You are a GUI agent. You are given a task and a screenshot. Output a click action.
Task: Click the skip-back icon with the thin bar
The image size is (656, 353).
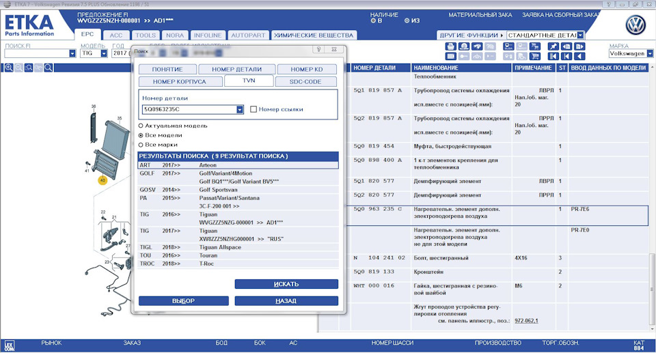(566, 56)
